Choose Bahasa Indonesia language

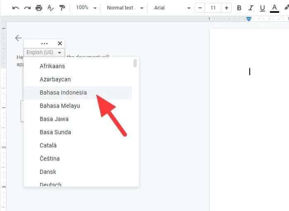(78, 92)
